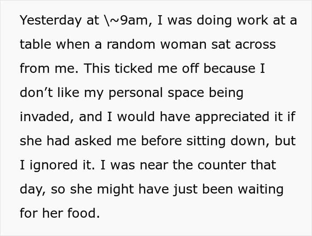Screen dimensions: 312x236
Task: Click the phrase 'ticked me off'
Action: coord(157,68)
